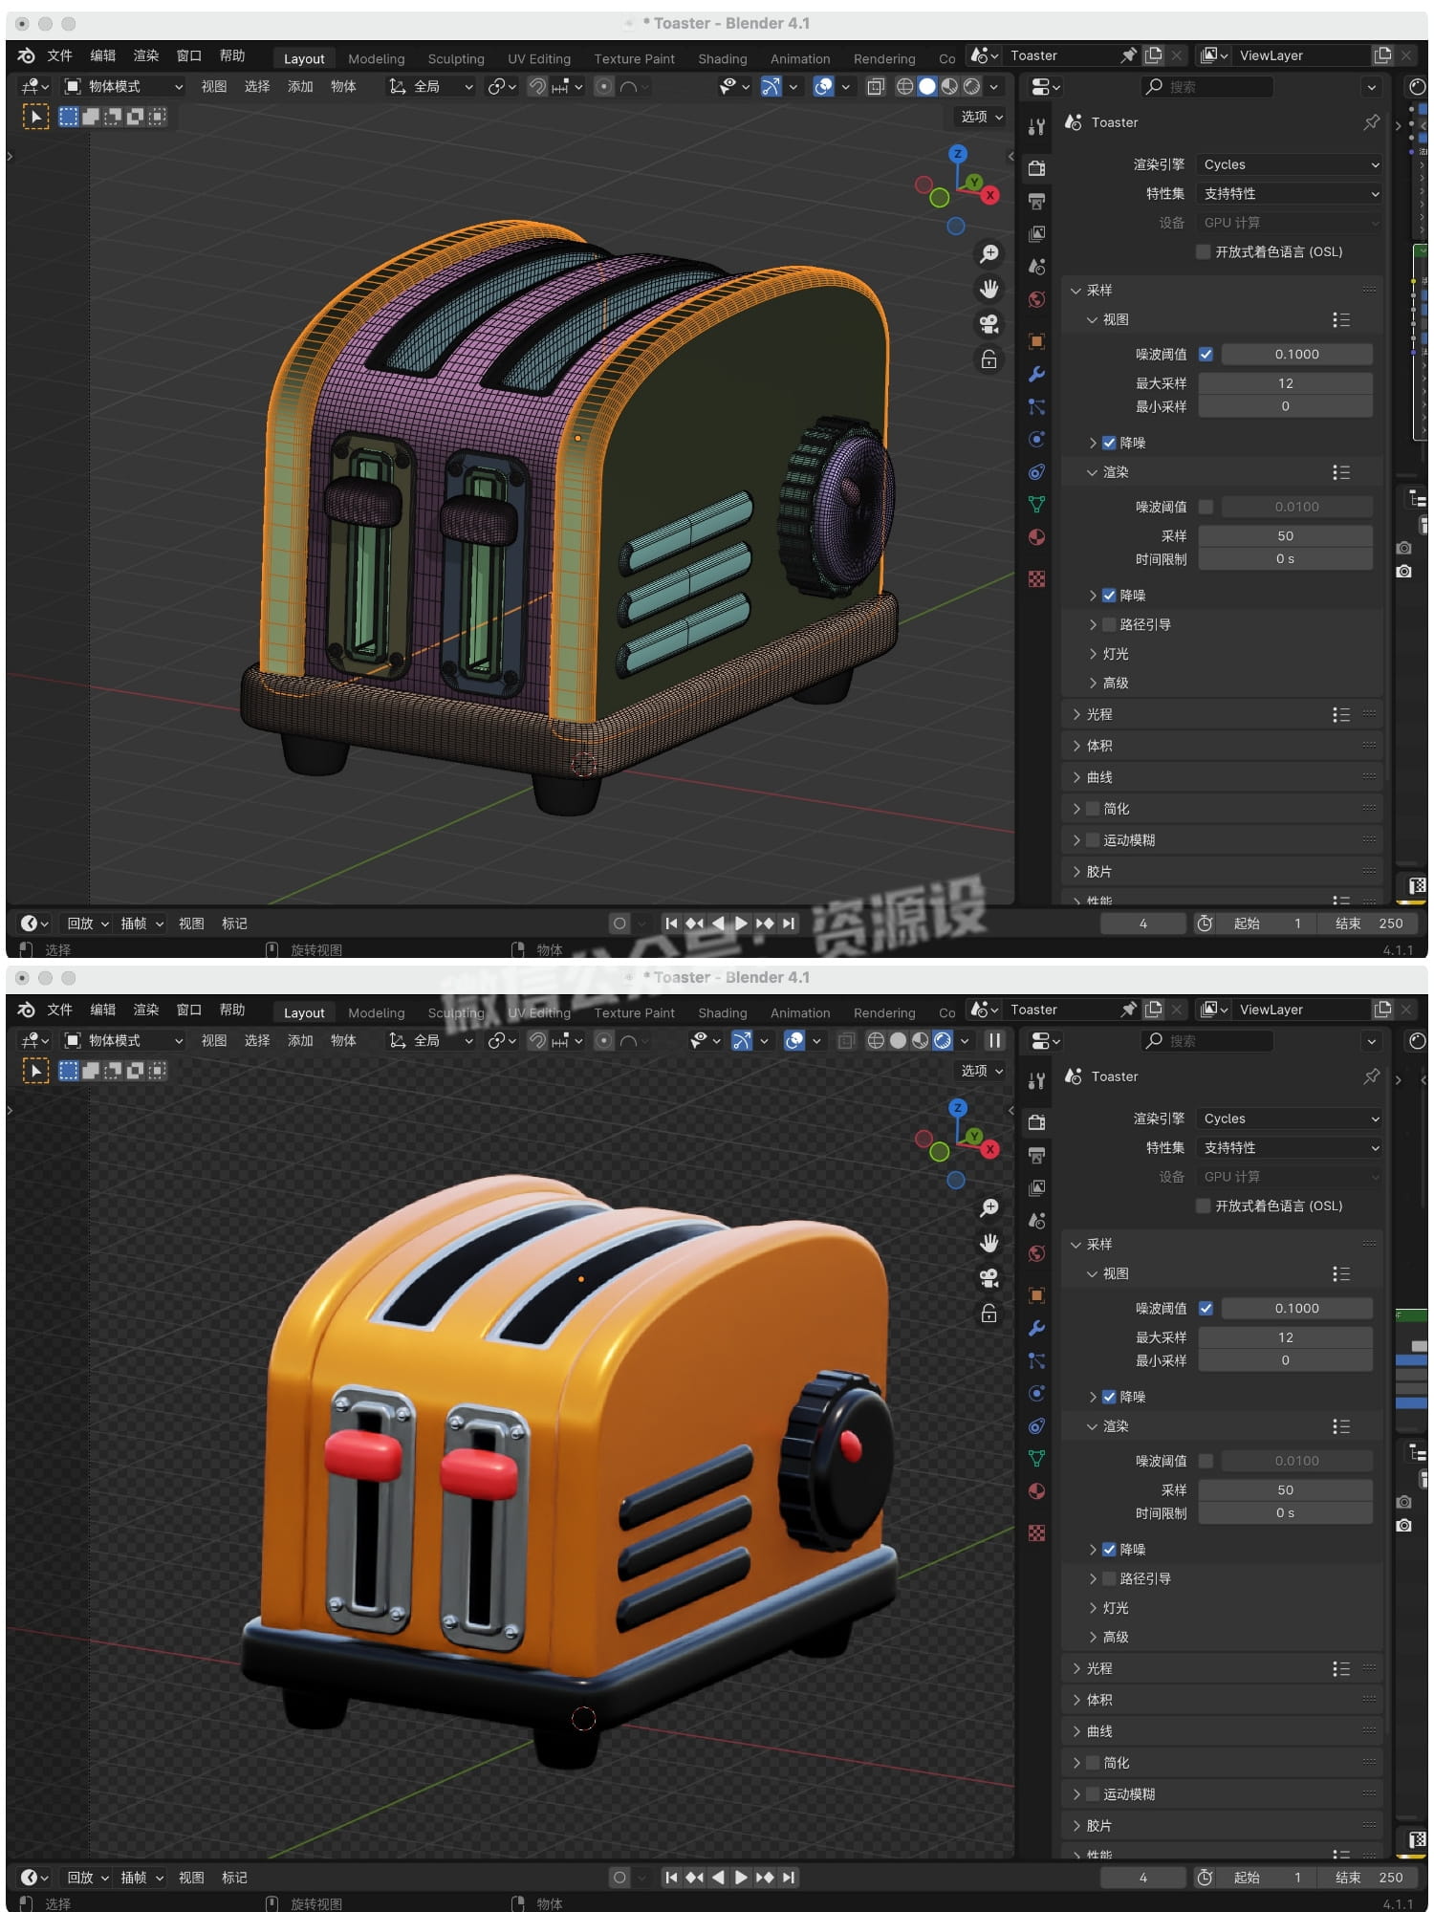Play animation forward in rendered-view timeline
This screenshot has width=1434, height=1912.
(x=741, y=1878)
